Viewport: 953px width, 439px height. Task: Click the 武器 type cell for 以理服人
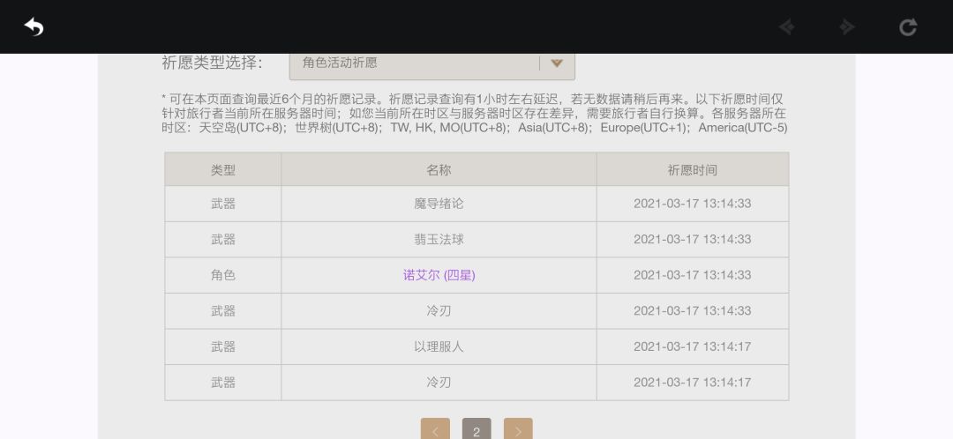pyautogui.click(x=223, y=346)
